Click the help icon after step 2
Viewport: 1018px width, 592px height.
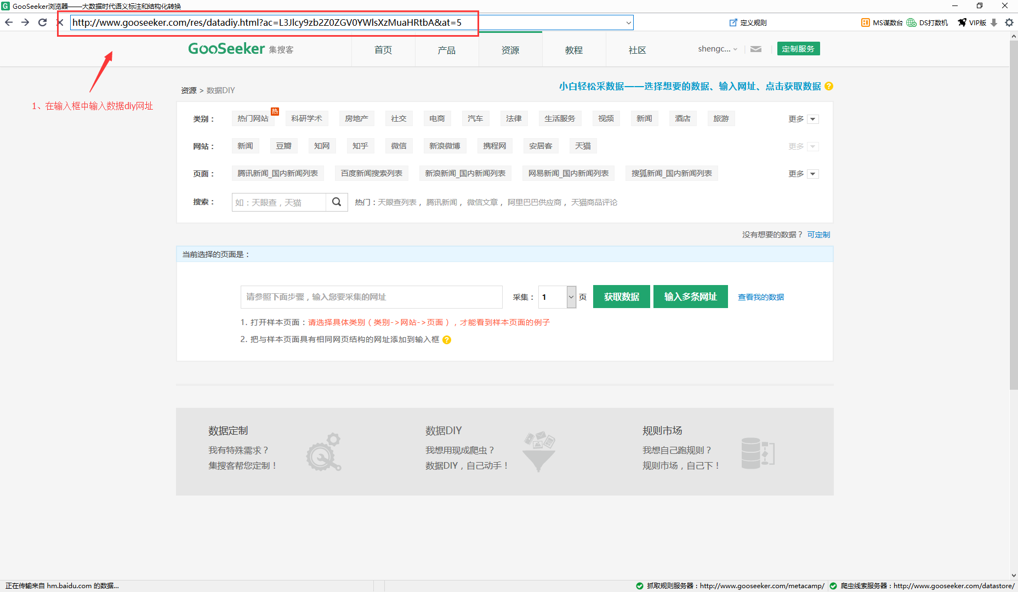(447, 340)
